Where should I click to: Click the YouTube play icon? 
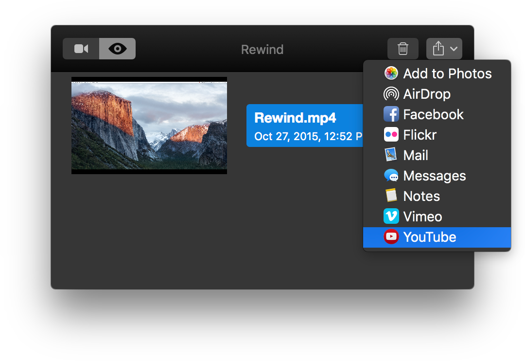click(391, 236)
